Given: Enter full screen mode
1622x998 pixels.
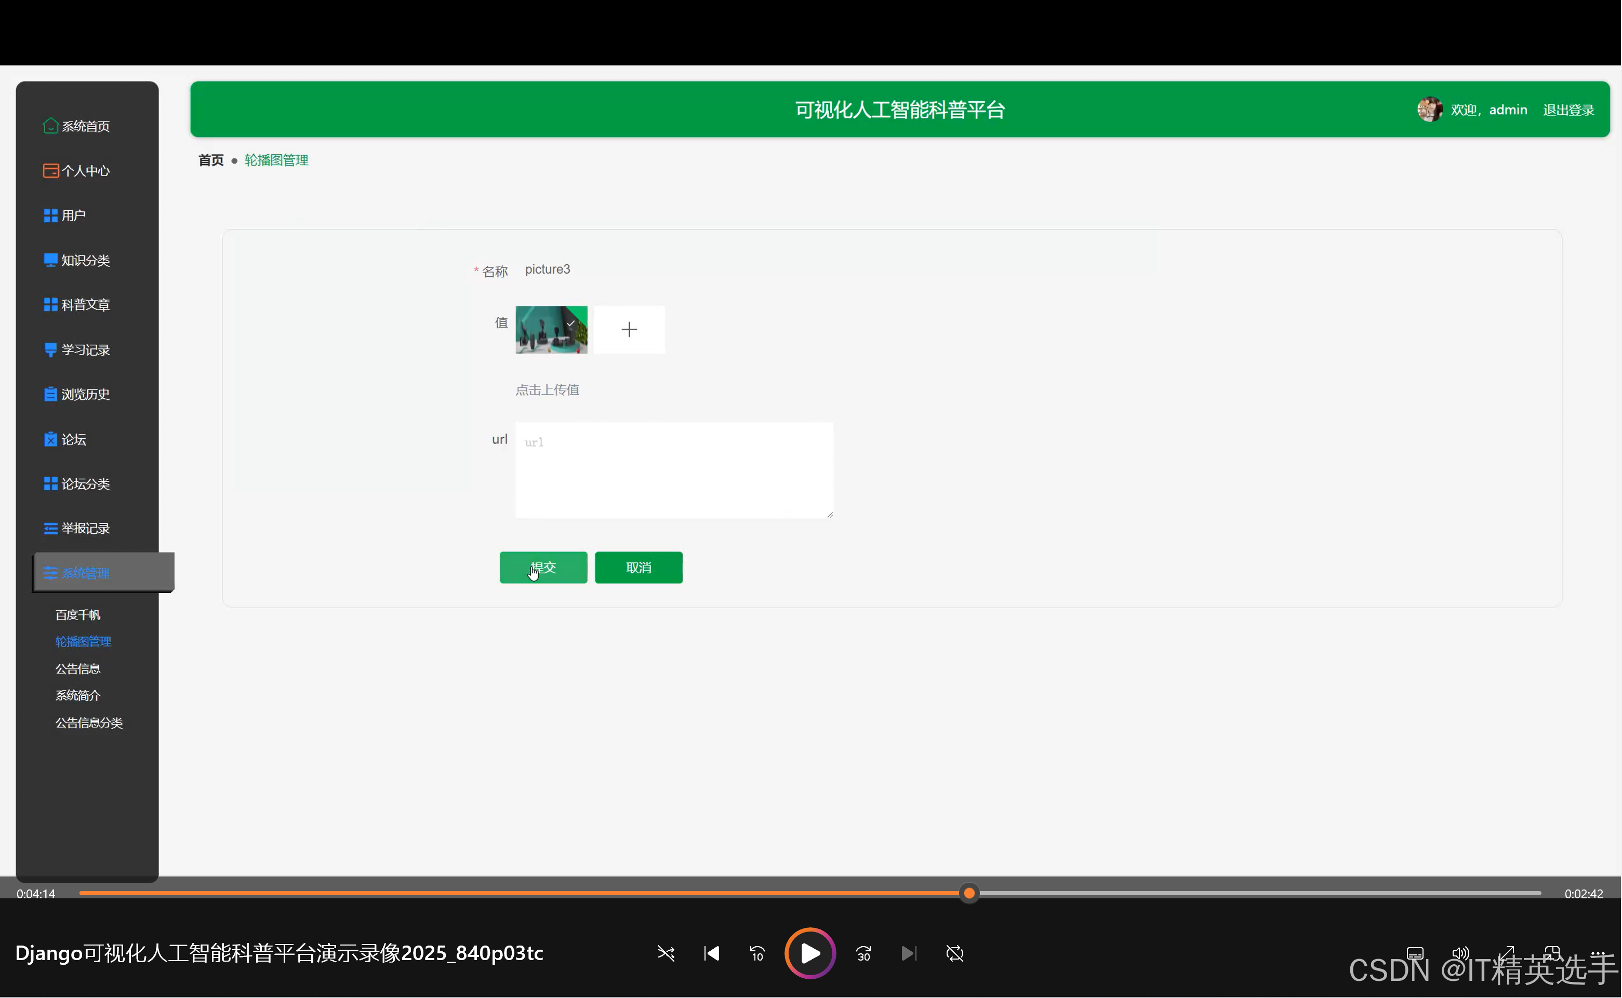Looking at the screenshot, I should click(x=1506, y=953).
